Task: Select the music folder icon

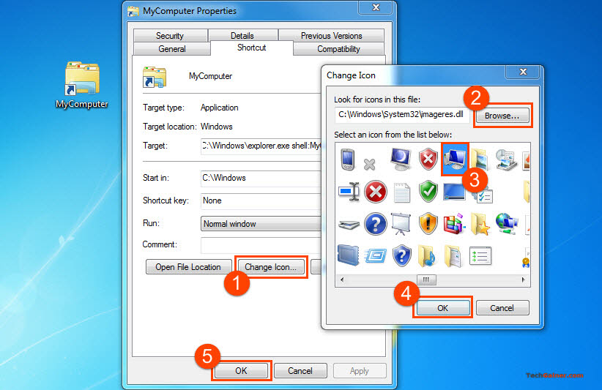Action: [x=428, y=255]
